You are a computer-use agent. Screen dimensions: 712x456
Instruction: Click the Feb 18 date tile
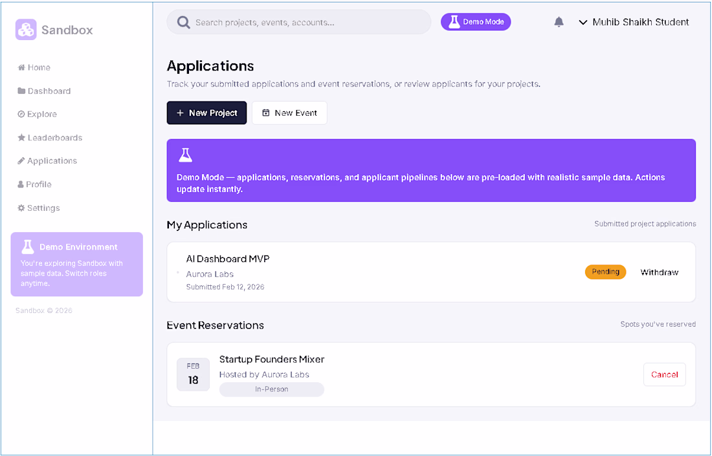pos(193,375)
